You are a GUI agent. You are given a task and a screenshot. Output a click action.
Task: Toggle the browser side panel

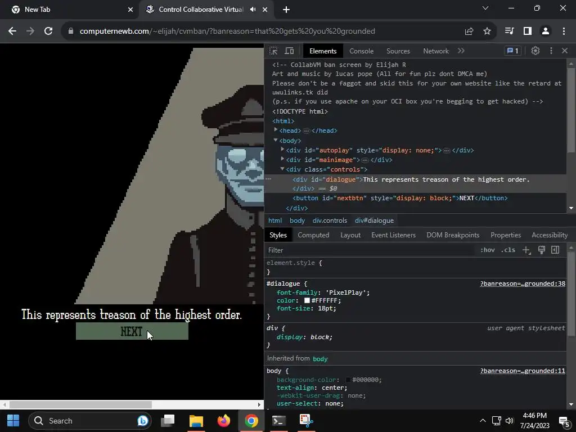[528, 31]
